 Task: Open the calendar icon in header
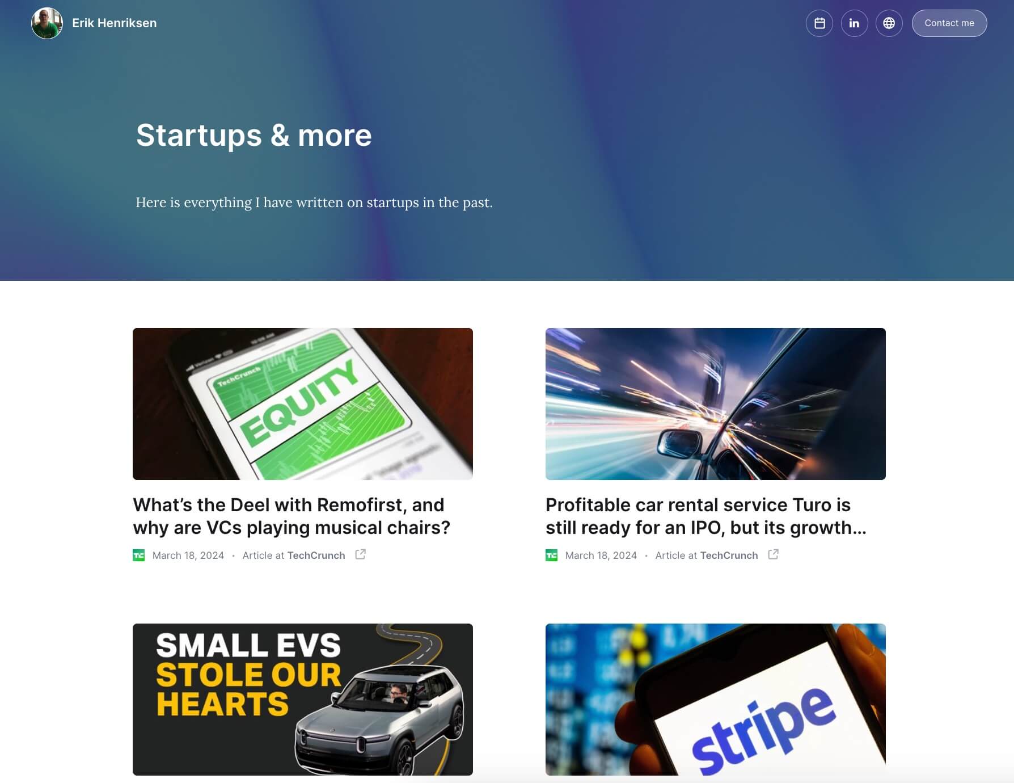tap(819, 23)
